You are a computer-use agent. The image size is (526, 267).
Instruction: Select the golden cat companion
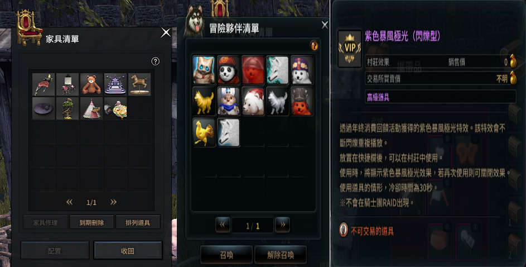click(x=204, y=102)
